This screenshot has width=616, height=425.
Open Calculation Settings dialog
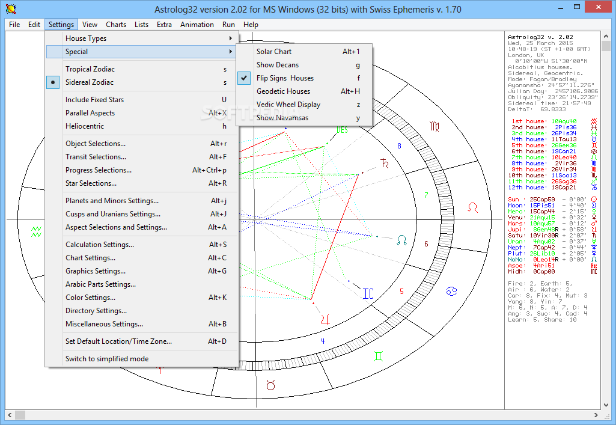point(142,245)
